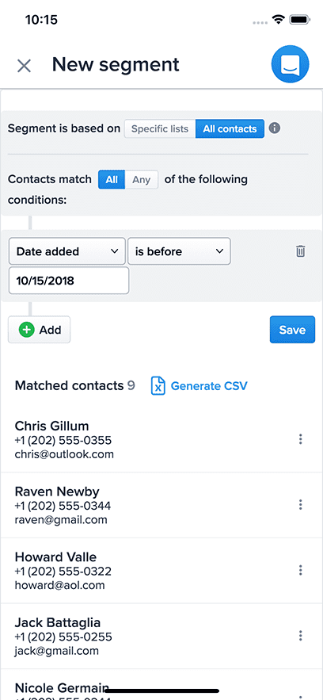
Task: Delete the condition with the trash icon
Action: coord(301,251)
